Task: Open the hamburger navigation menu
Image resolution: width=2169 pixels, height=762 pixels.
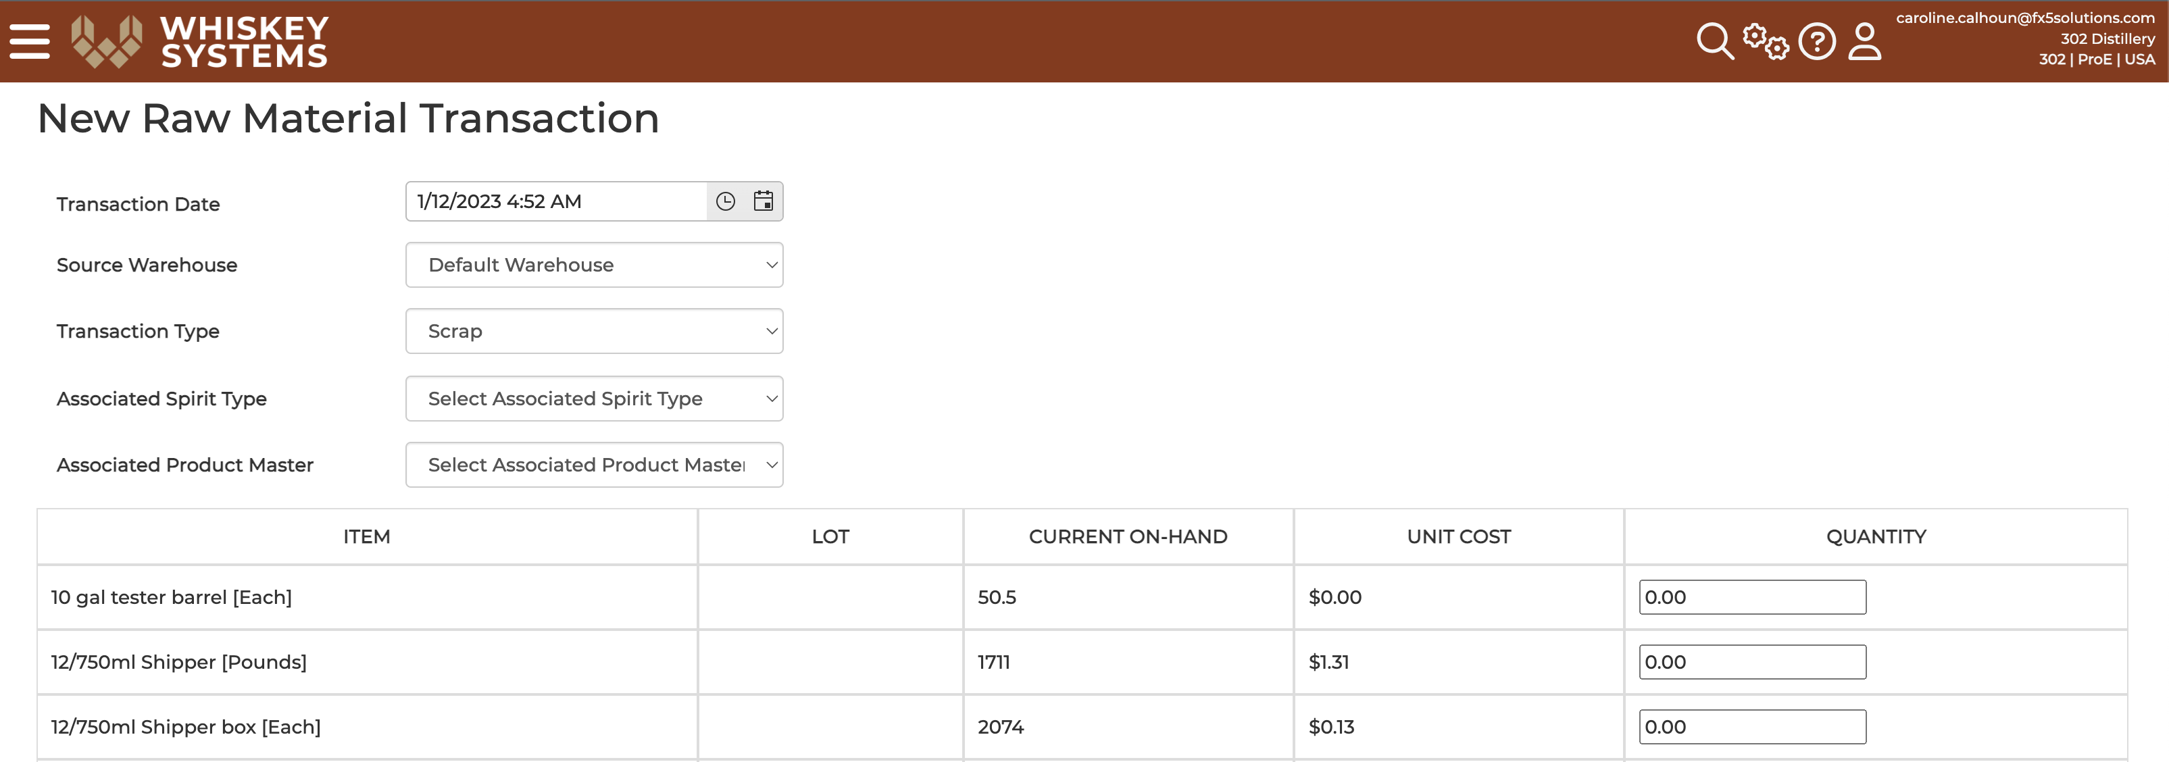Action: 30,41
